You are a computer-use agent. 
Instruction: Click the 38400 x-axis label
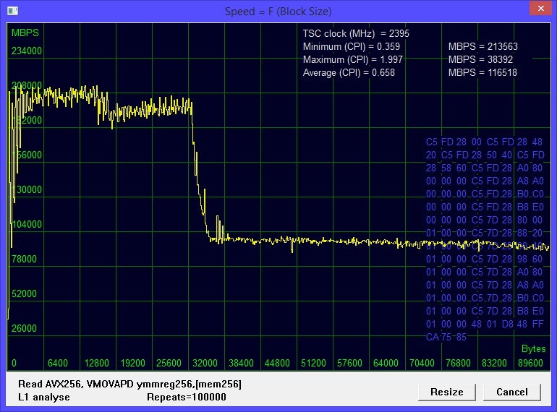pyautogui.click(x=241, y=364)
